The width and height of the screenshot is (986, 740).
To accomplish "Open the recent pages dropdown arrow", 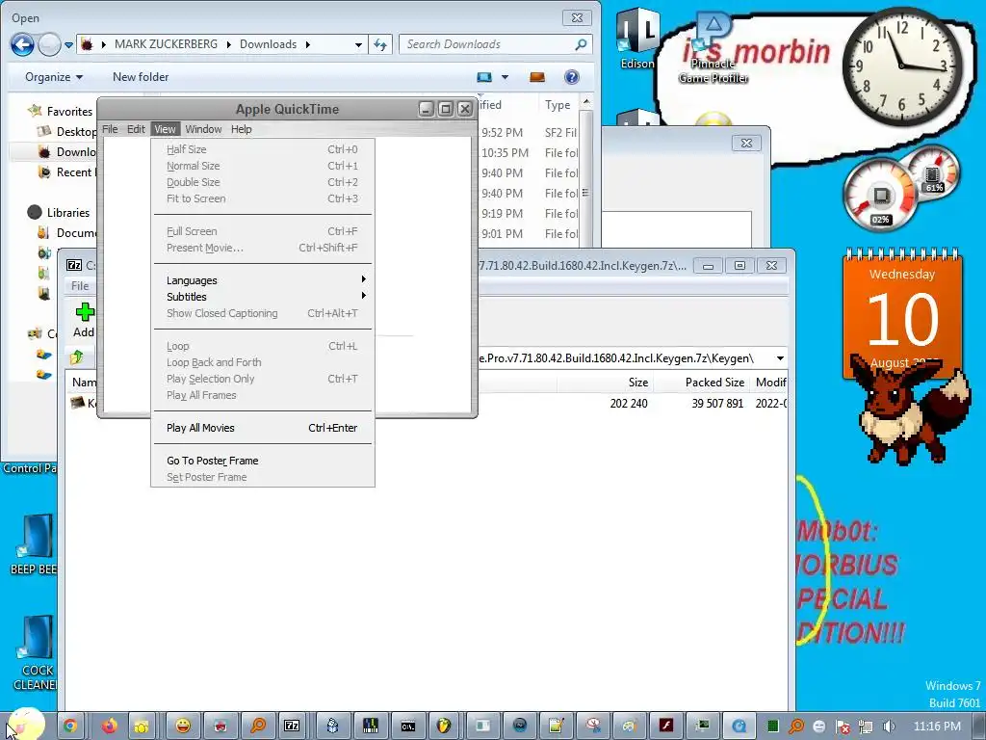I will (x=68, y=45).
